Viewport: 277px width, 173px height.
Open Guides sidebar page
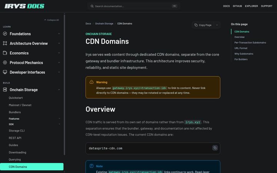coord(13,145)
